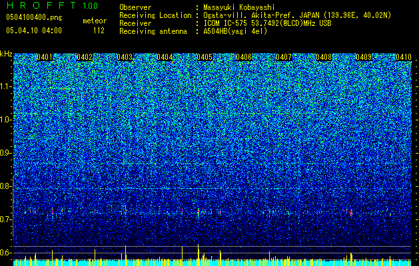The width and height of the screenshot is (419, 266).
Task: Click the kHz axis unit label
Action: (x=6, y=54)
